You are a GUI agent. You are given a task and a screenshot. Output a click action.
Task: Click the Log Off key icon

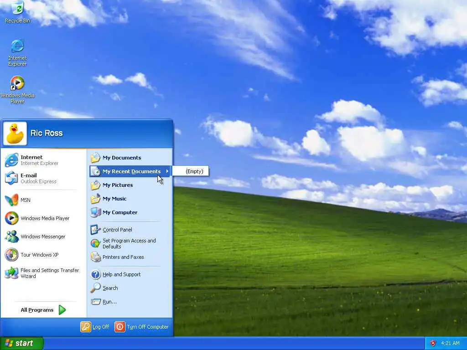pyautogui.click(x=85, y=327)
